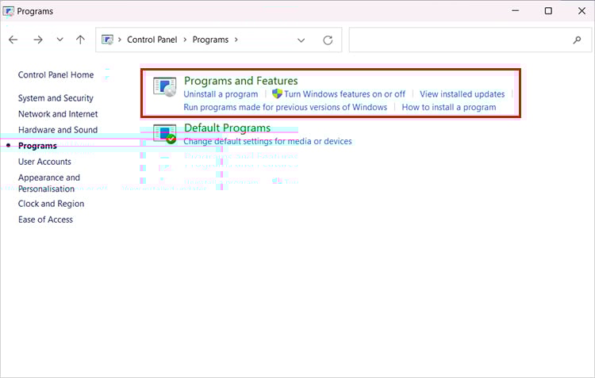The image size is (595, 378).
Task: Open Programs and Features heading
Action: coord(241,81)
